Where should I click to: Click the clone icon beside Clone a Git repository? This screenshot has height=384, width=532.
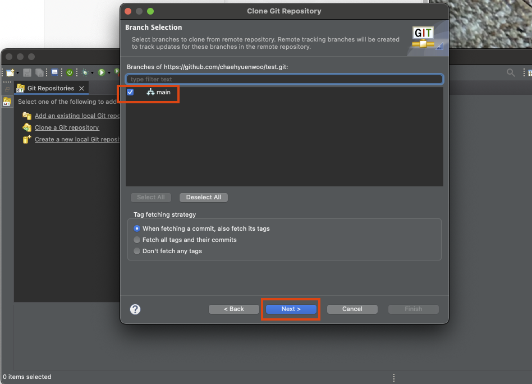tap(27, 127)
